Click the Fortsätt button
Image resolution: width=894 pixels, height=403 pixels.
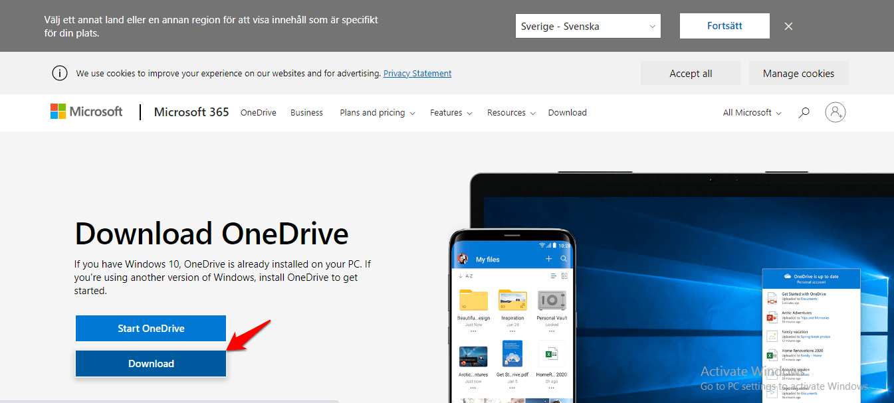tap(725, 27)
